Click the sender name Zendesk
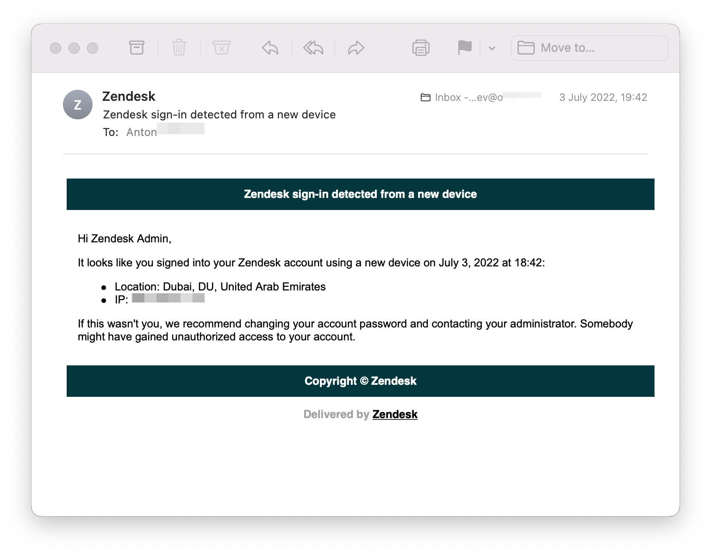711x555 pixels. tap(129, 96)
